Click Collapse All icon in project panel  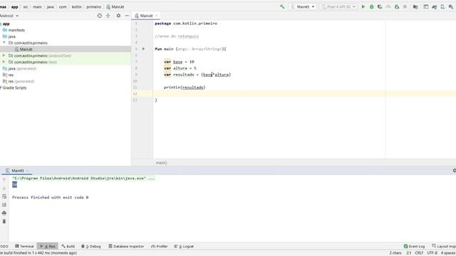108,16
